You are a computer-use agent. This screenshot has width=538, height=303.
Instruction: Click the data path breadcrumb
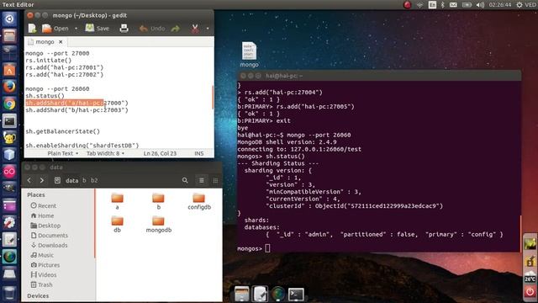click(x=71, y=180)
